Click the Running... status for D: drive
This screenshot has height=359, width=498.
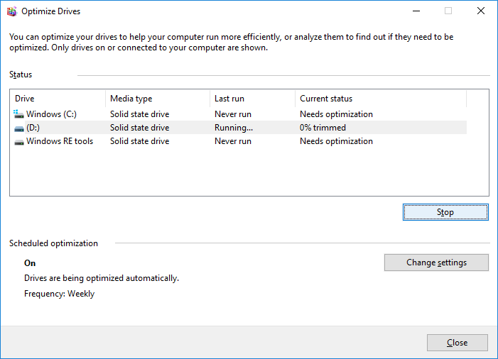click(x=234, y=128)
